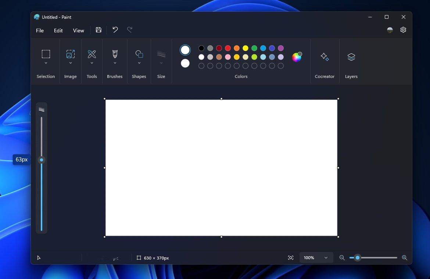
Task: Pick the green color swatch
Action: [254, 48]
